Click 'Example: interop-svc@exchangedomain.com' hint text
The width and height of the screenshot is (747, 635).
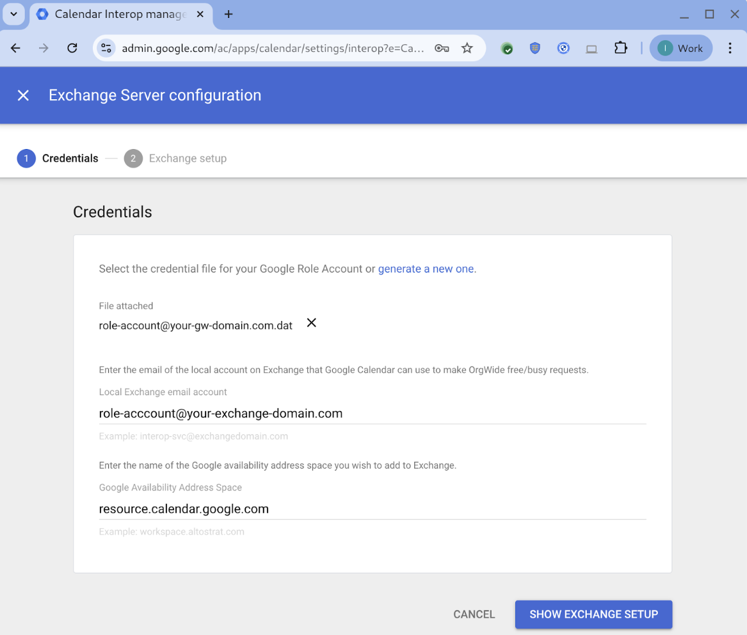click(193, 436)
